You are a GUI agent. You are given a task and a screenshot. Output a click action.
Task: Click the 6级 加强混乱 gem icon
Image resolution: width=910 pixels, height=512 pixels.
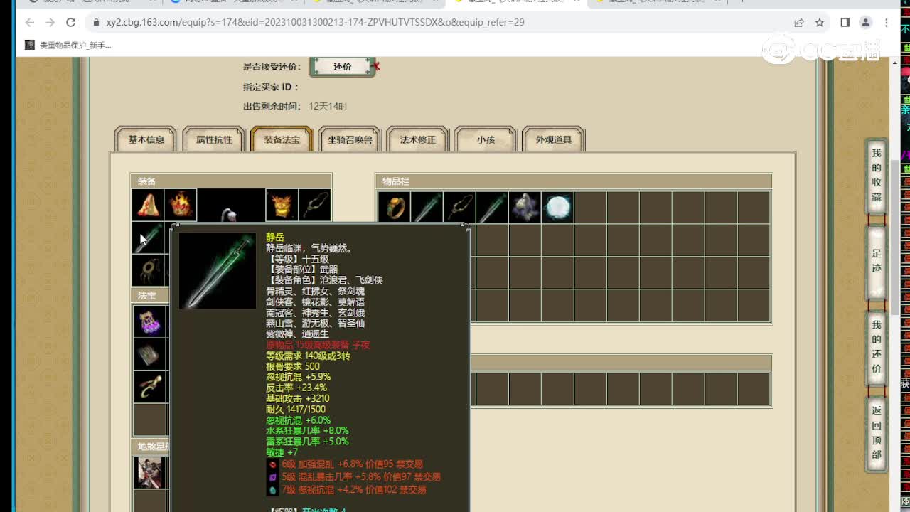272,464
